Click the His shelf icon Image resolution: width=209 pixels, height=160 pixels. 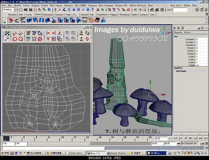click(x=17, y=20)
